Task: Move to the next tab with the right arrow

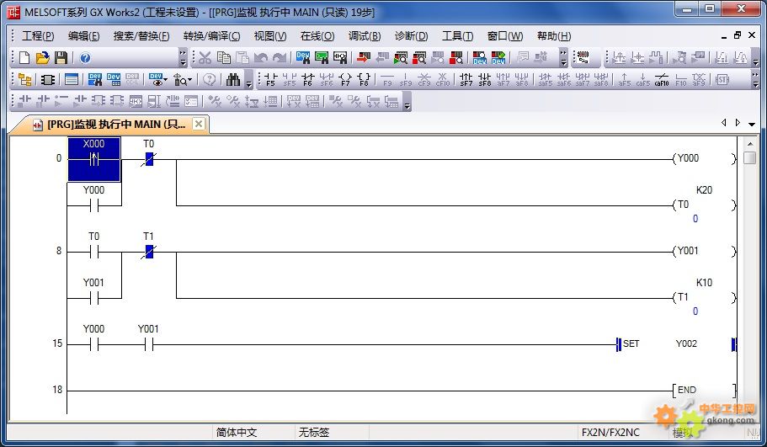Action: point(738,123)
